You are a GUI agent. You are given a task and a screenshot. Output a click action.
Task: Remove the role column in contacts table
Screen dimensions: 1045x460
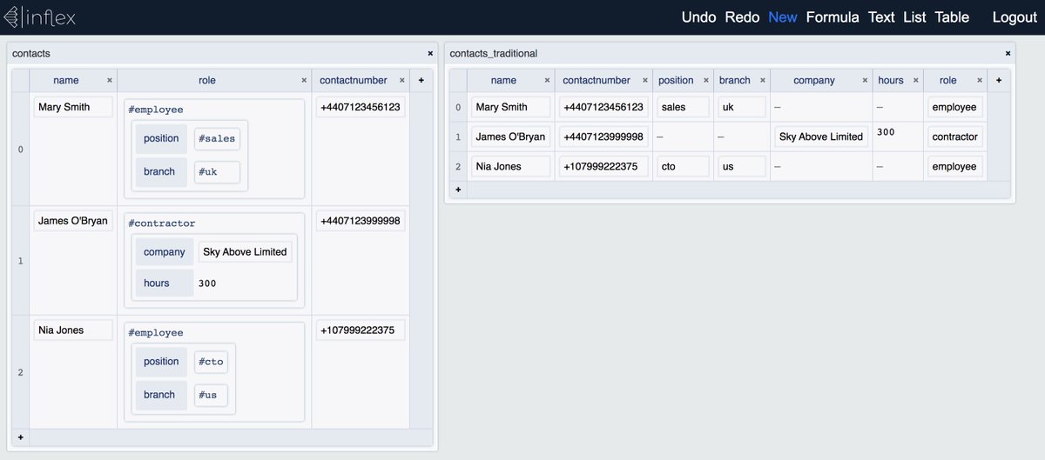304,80
